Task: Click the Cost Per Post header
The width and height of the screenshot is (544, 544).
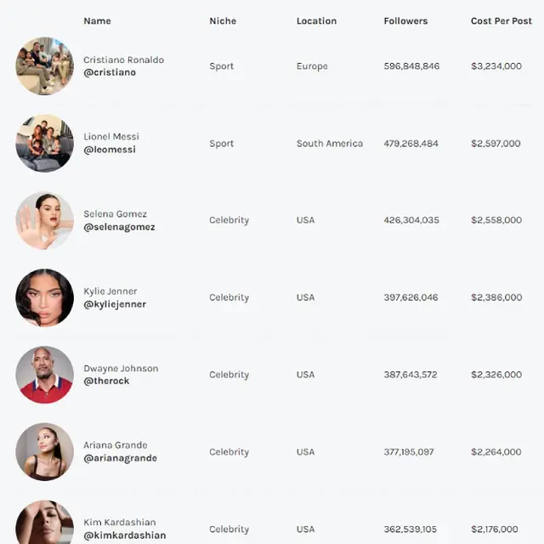Action: point(501,21)
